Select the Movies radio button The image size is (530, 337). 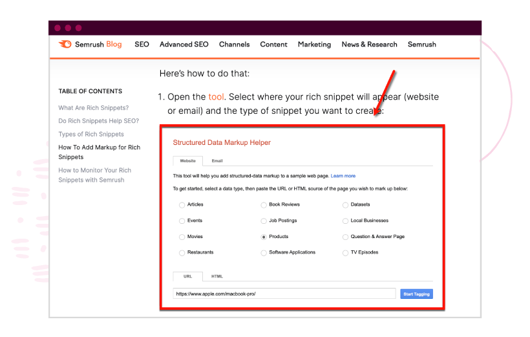tap(182, 237)
